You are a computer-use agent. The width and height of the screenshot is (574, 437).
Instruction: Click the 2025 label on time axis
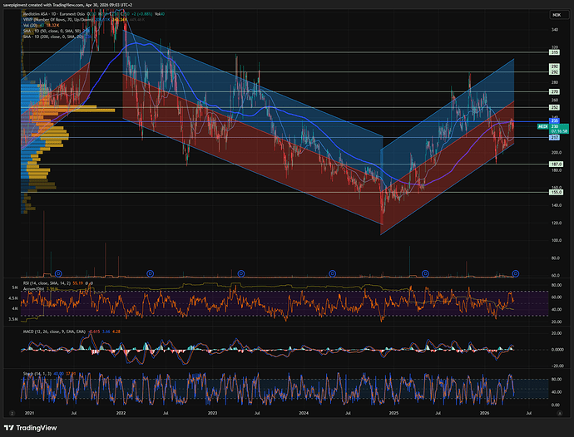[393, 413]
